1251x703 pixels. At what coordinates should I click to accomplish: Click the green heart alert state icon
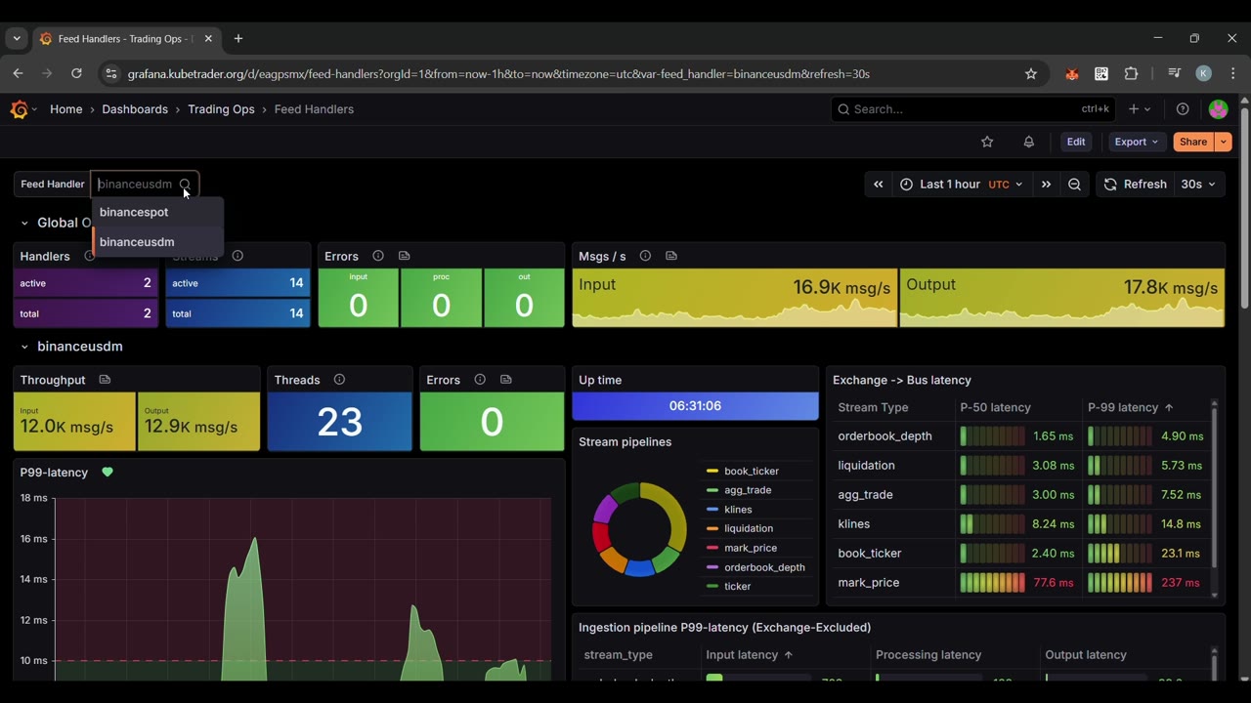tap(108, 473)
